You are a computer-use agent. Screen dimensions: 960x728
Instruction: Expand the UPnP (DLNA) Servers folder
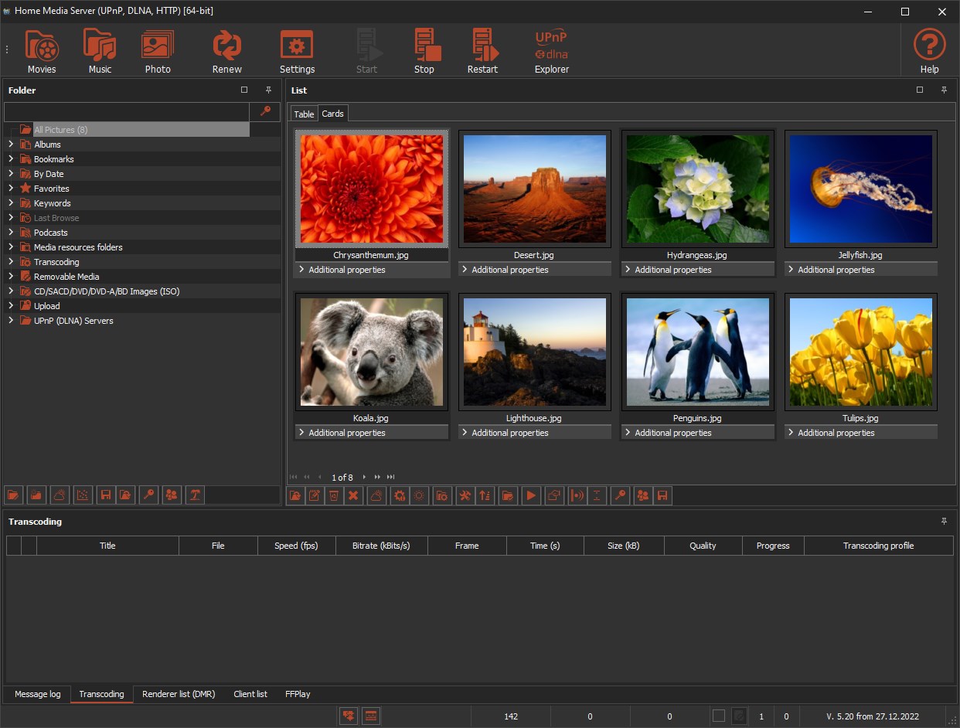pos(11,321)
